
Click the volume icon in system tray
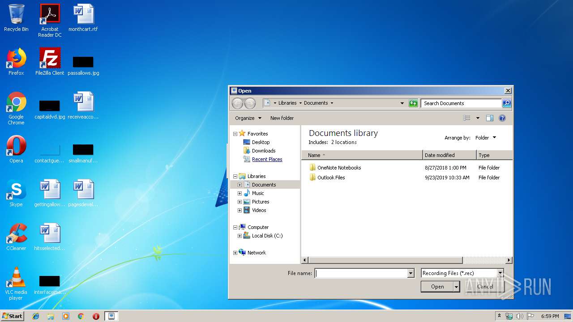pos(520,316)
